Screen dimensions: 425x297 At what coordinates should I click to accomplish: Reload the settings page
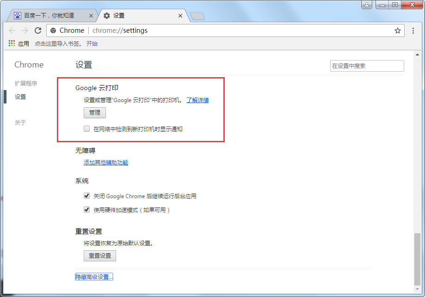pyautogui.click(x=38, y=30)
